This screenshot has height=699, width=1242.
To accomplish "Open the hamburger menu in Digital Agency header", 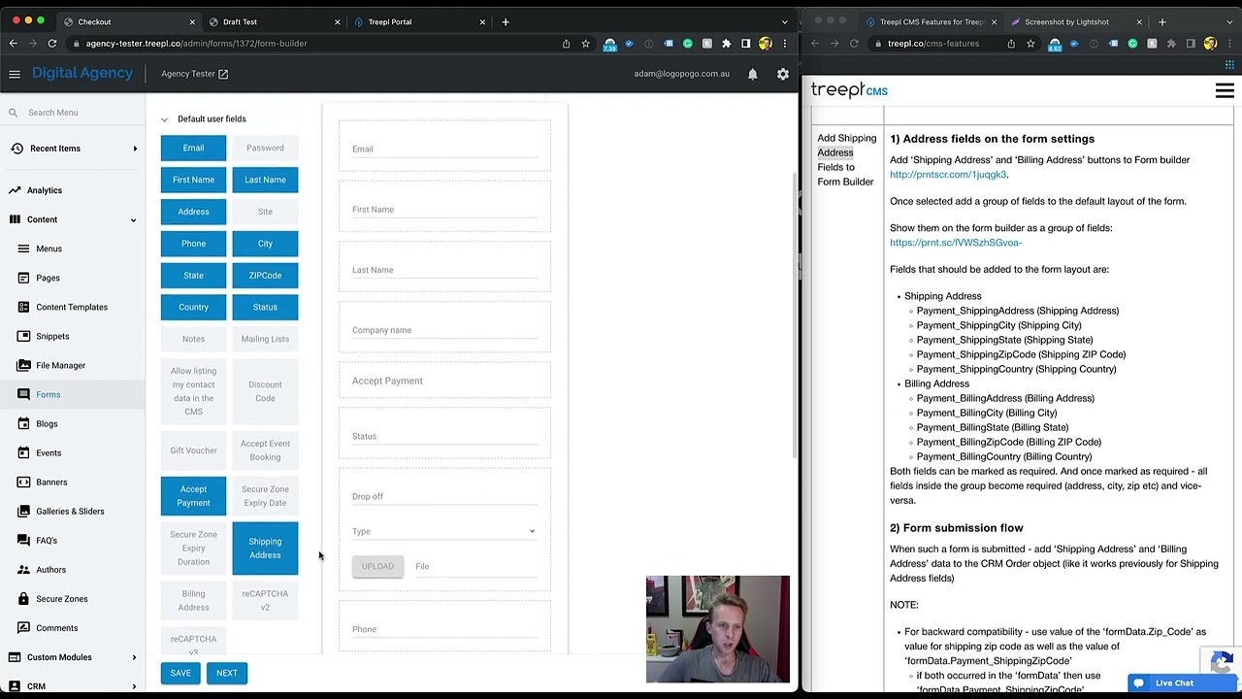I will 15,74.
